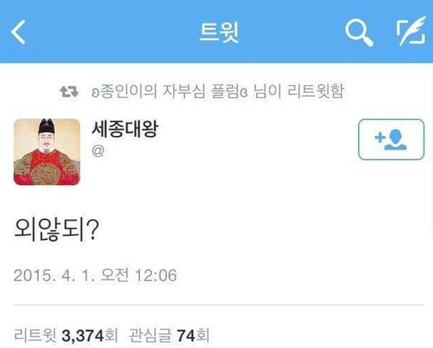View the retweet list via the 리트윗 label
The width and height of the screenshot is (433, 348).
click(x=36, y=336)
